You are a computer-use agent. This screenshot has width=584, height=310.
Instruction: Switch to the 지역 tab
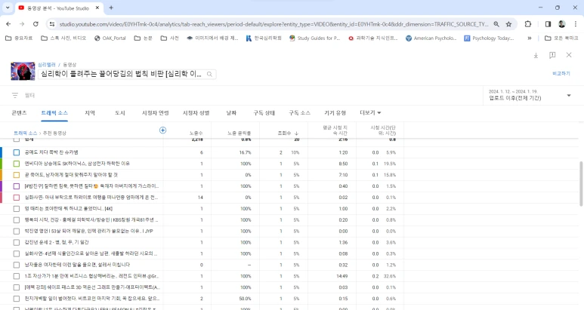tap(90, 112)
